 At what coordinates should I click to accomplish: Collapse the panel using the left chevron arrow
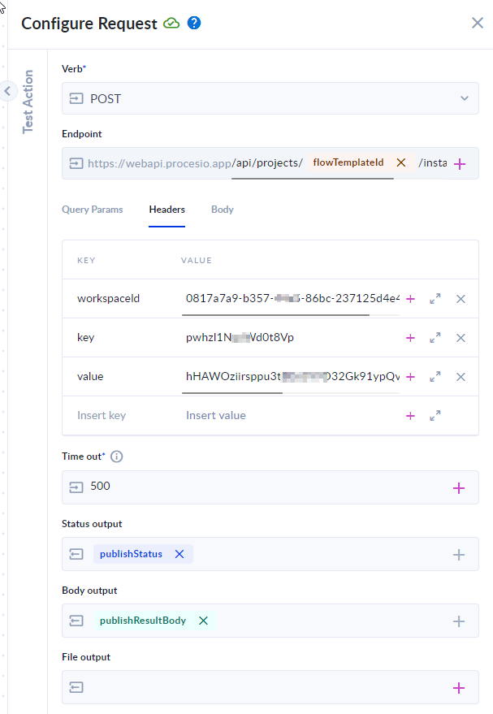[7, 91]
